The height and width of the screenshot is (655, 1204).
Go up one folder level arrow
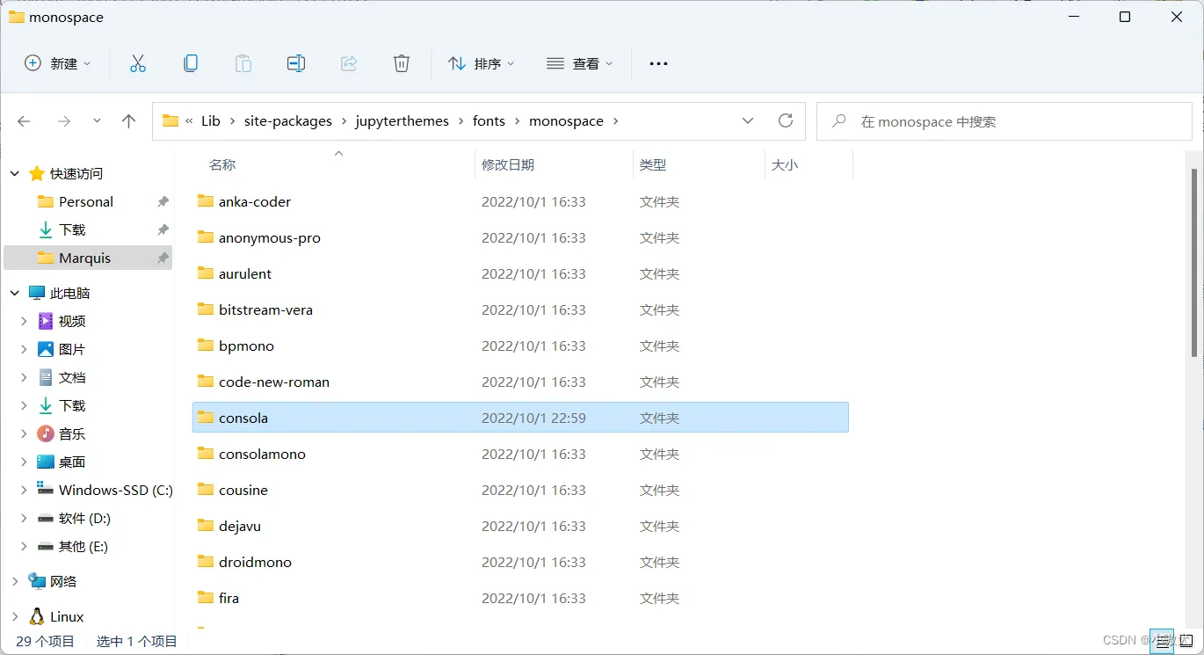[129, 121]
